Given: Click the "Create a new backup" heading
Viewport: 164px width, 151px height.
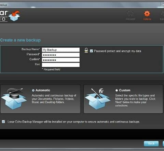Looking at the screenshot, I should pos(20,40).
